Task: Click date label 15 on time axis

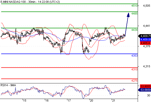Action: [x=25, y=100]
